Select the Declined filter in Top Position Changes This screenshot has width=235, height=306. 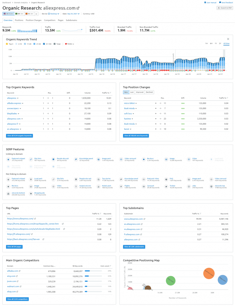coord(149,92)
